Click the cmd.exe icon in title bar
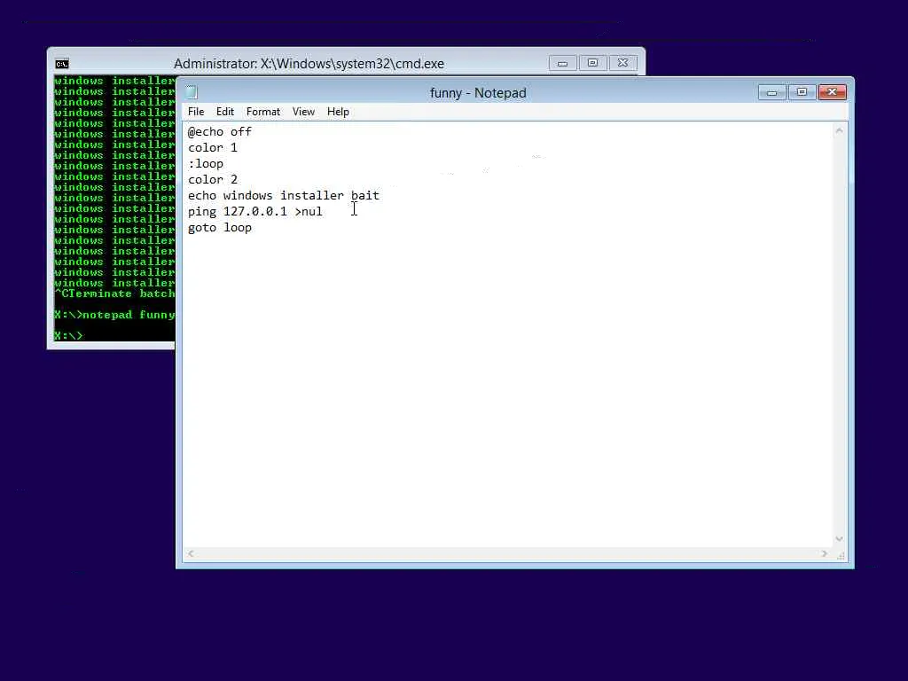908x681 pixels. (62, 64)
